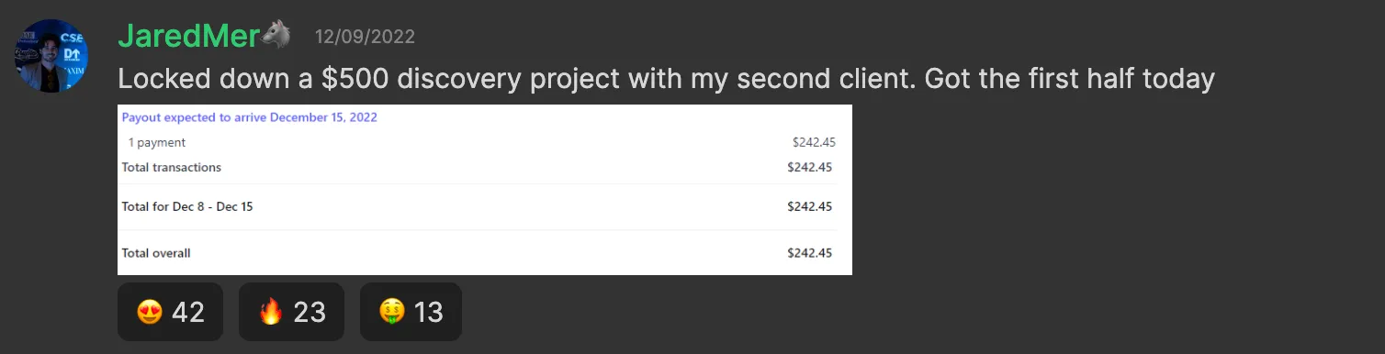1385x354 pixels.
Task: Click the $242.45 amount beside '1 payment'
Action: (814, 142)
